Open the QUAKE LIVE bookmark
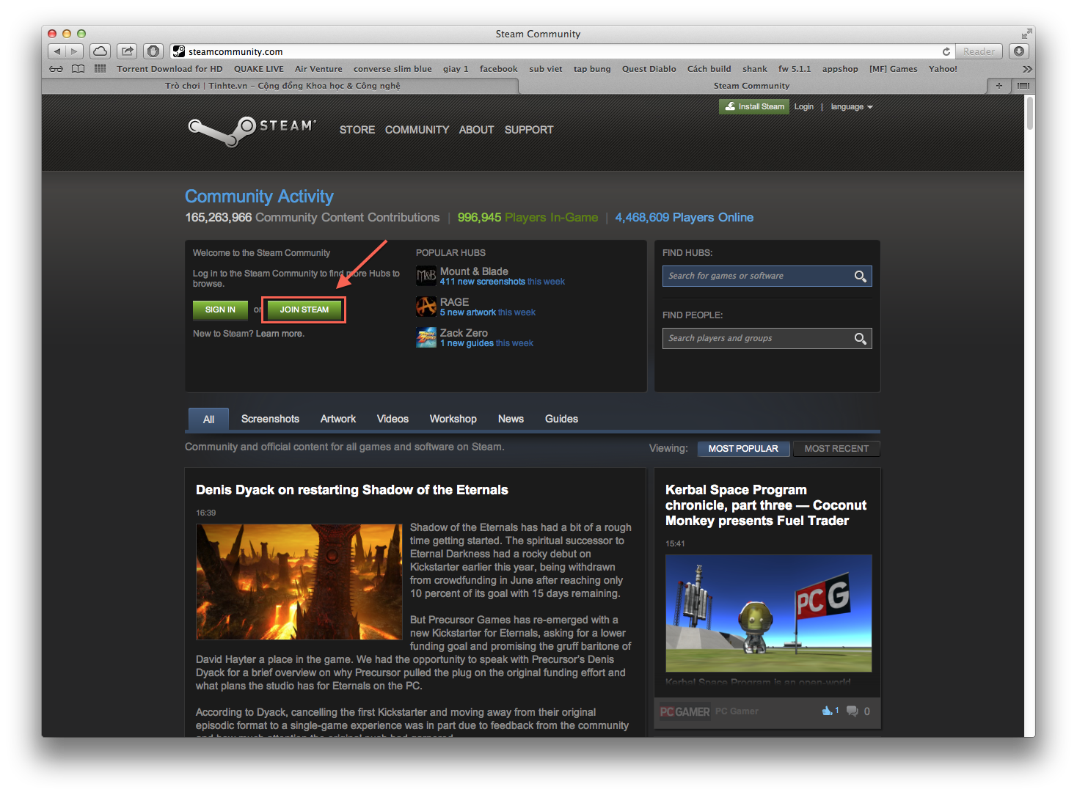The image size is (1077, 795). 259,69
